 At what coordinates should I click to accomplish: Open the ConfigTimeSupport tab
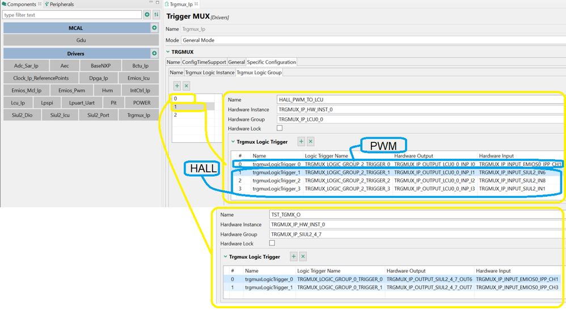pyautogui.click(x=204, y=62)
